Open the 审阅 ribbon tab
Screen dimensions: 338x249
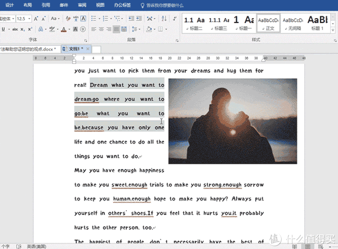[82, 5]
